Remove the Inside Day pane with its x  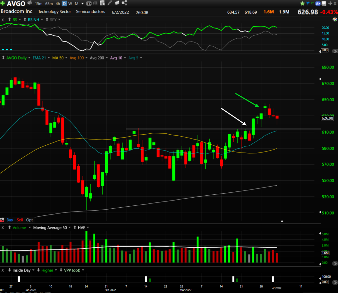tap(3, 270)
